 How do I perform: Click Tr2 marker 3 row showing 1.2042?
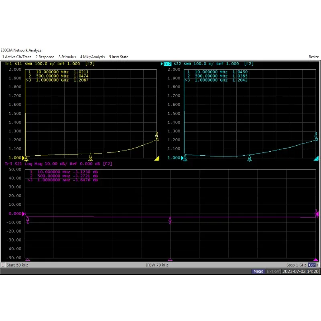[216, 80]
